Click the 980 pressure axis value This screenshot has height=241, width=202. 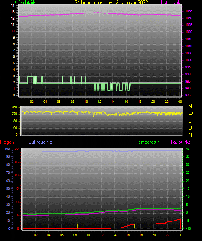point(188,88)
